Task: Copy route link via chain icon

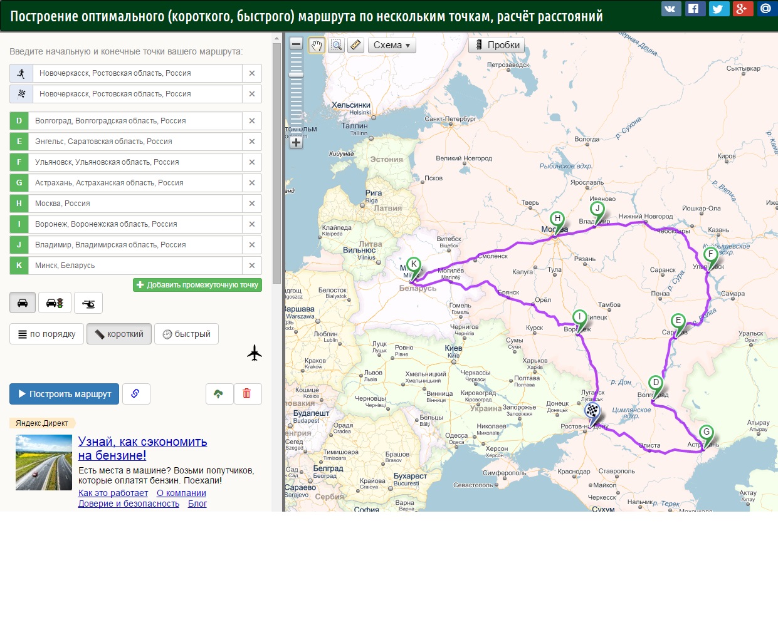Action: click(135, 394)
